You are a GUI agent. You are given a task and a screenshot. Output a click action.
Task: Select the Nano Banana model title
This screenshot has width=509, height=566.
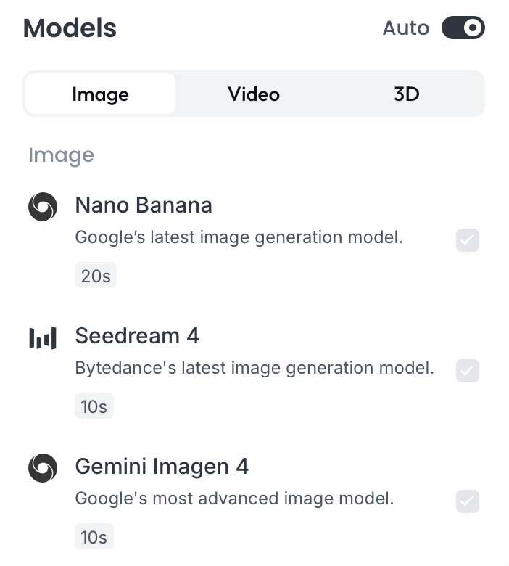click(x=144, y=205)
